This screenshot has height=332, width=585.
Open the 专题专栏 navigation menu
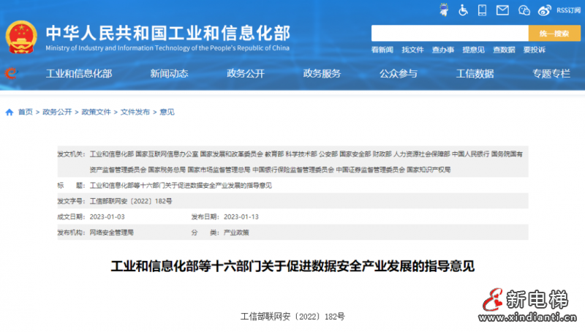551,73
